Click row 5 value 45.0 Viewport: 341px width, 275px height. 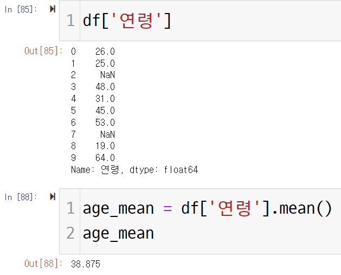(x=105, y=111)
